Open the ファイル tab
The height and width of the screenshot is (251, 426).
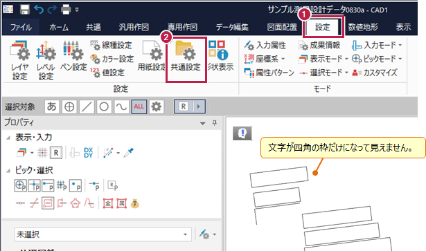click(x=21, y=28)
